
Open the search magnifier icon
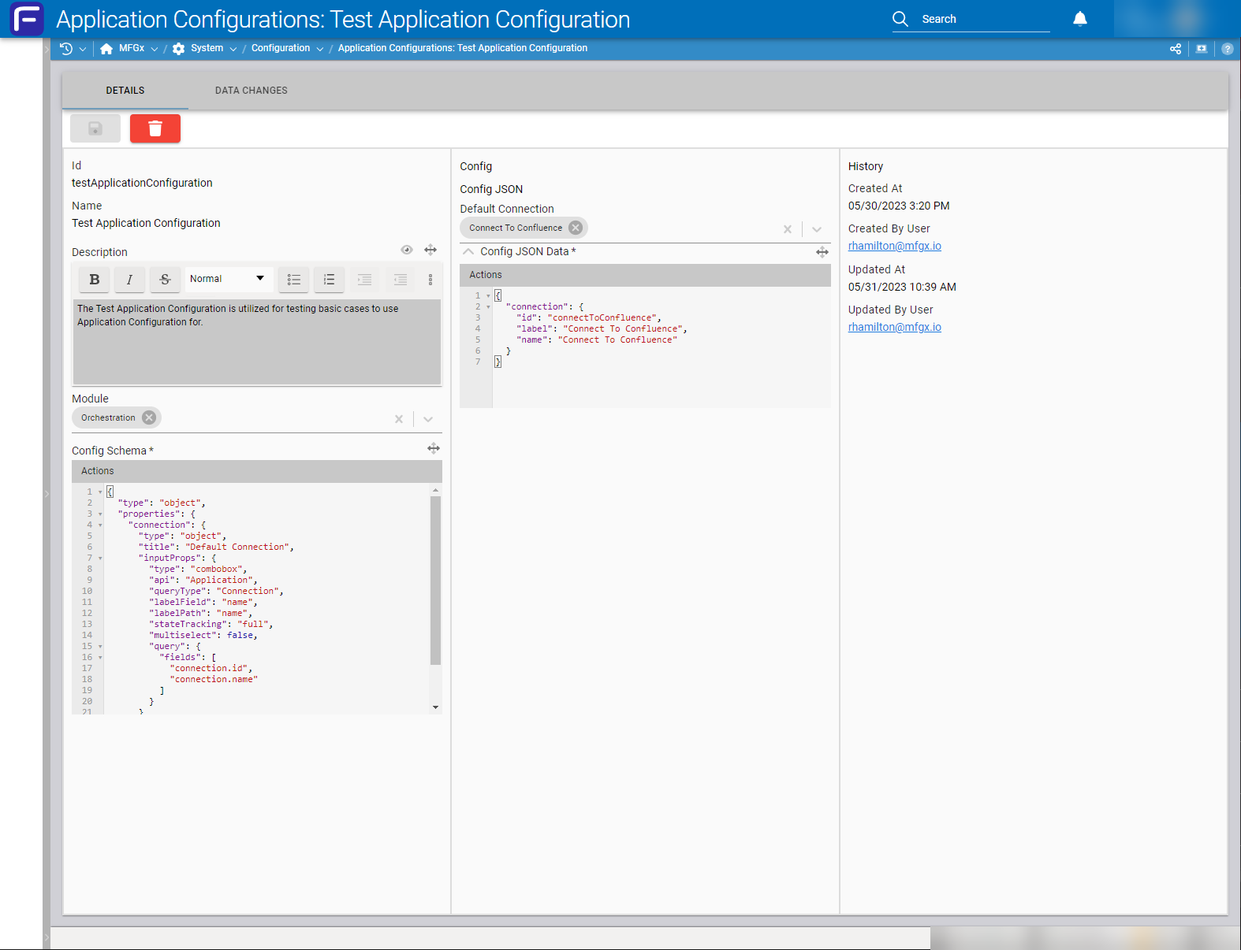pyautogui.click(x=900, y=19)
